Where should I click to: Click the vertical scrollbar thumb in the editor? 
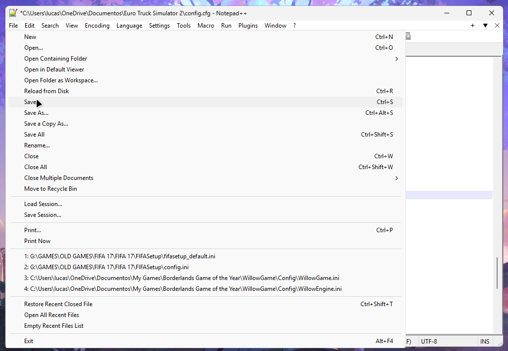coord(497,273)
